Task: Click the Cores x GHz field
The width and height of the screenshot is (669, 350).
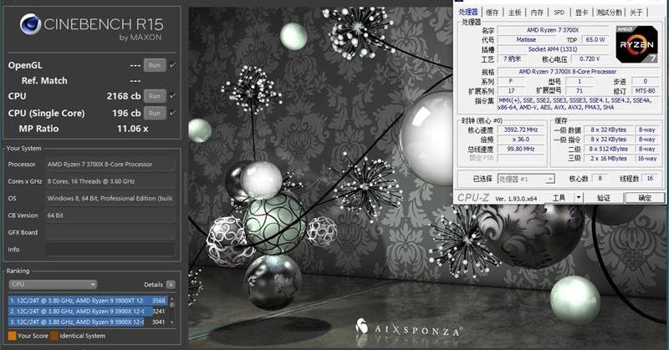Action: pos(110,181)
